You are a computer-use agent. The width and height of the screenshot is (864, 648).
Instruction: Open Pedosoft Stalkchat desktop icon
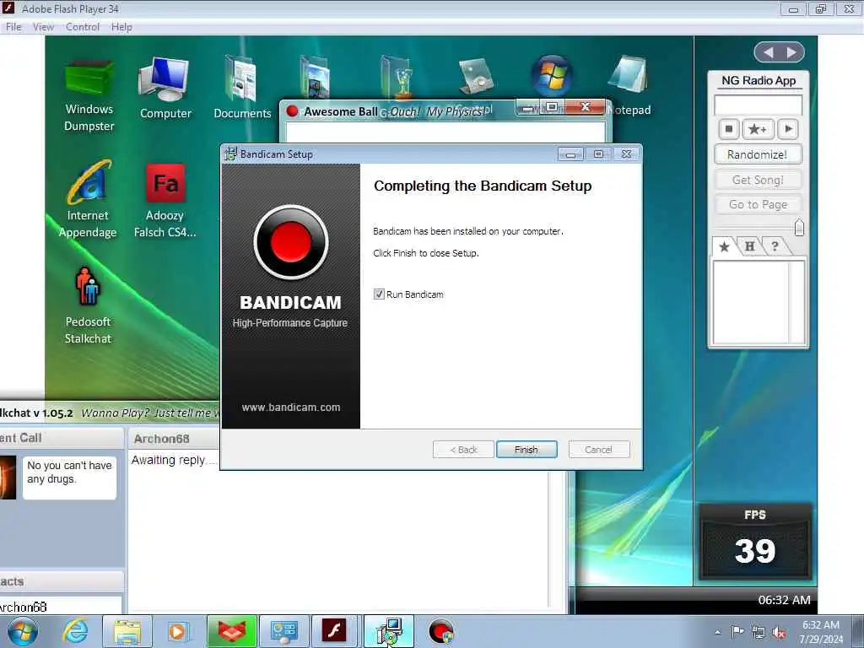point(88,305)
